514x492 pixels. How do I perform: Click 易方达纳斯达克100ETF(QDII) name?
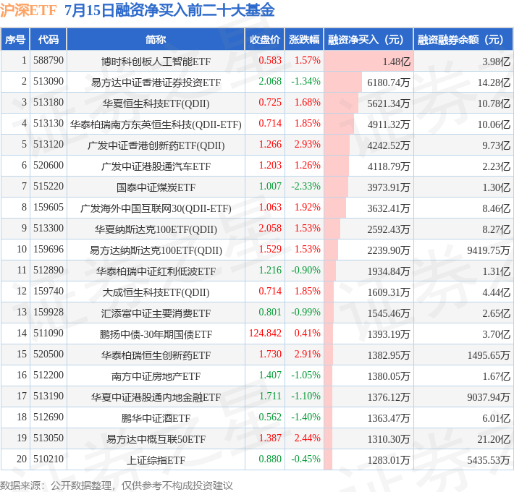[156, 250]
